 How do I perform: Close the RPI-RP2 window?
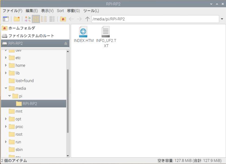(x=223, y=4)
